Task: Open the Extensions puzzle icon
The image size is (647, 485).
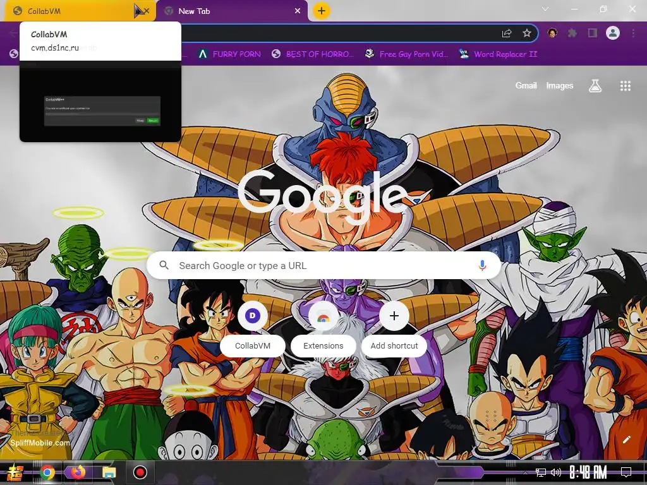Action: click(x=572, y=33)
